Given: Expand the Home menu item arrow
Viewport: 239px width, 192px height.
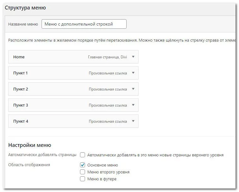Looking at the screenshot, I should [x=133, y=57].
